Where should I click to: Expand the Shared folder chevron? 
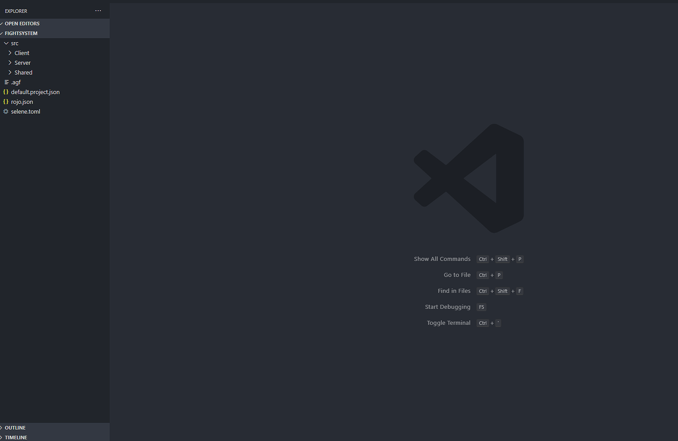click(x=10, y=73)
